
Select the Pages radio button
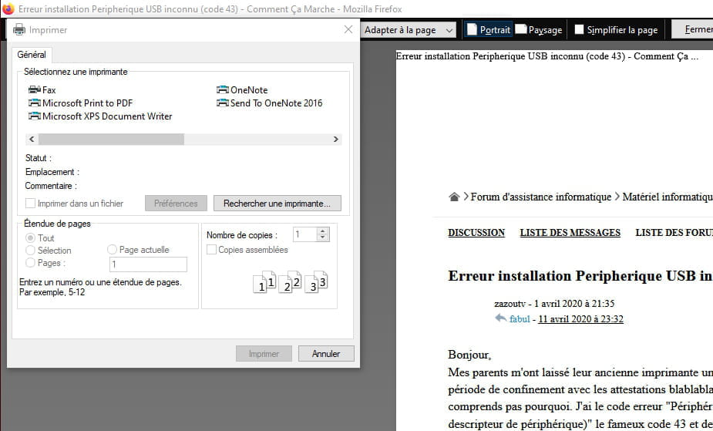[x=31, y=262]
